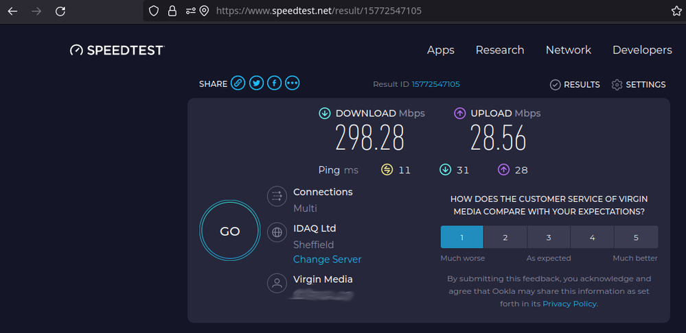Click the upload speed 28.56
686x333 pixels.
tap(499, 137)
